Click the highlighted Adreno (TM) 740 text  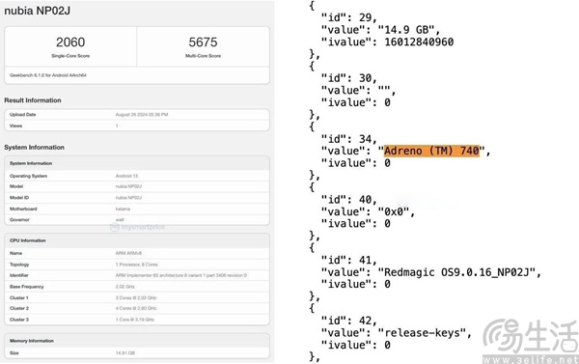point(431,151)
